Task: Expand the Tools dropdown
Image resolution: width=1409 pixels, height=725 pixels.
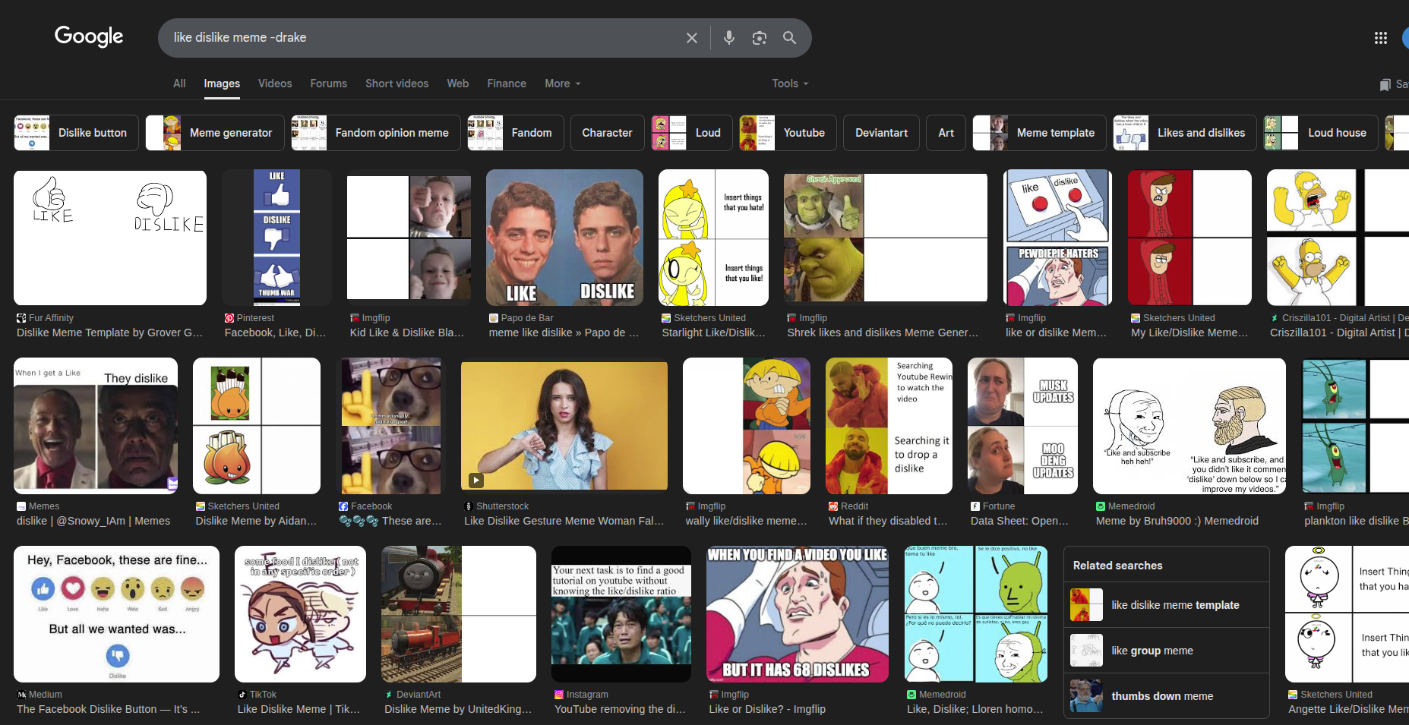Action: [x=790, y=84]
